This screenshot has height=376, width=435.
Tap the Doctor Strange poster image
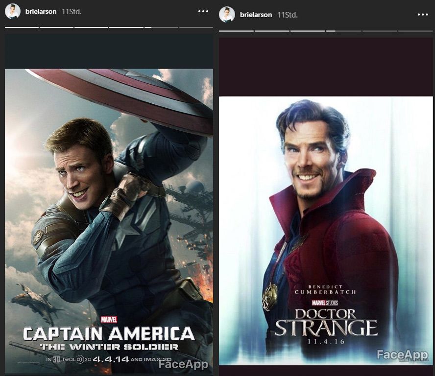(x=326, y=231)
